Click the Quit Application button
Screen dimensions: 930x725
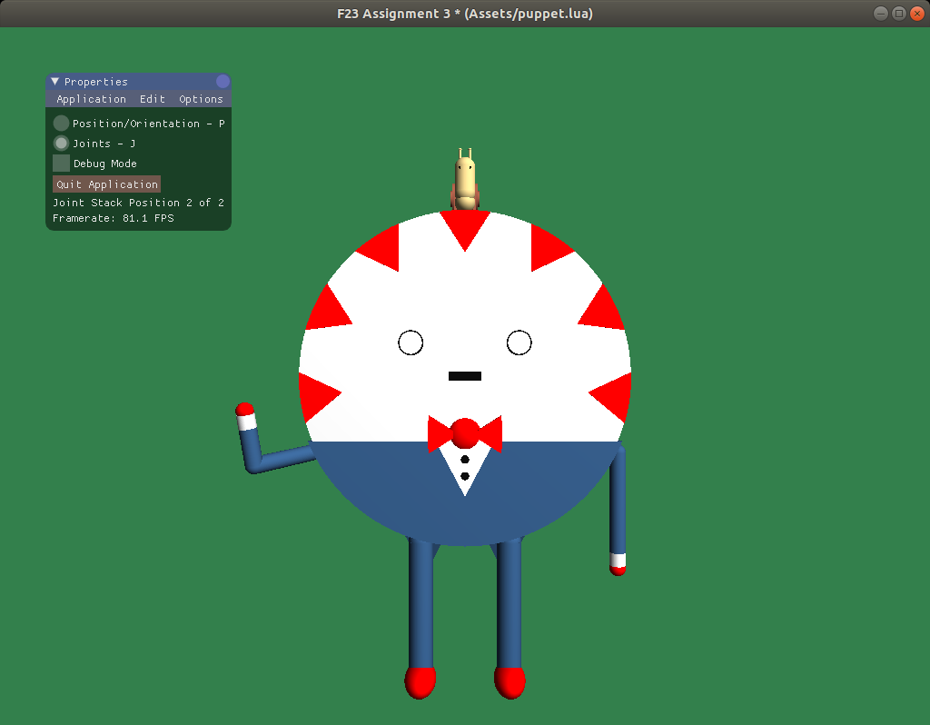click(x=107, y=184)
